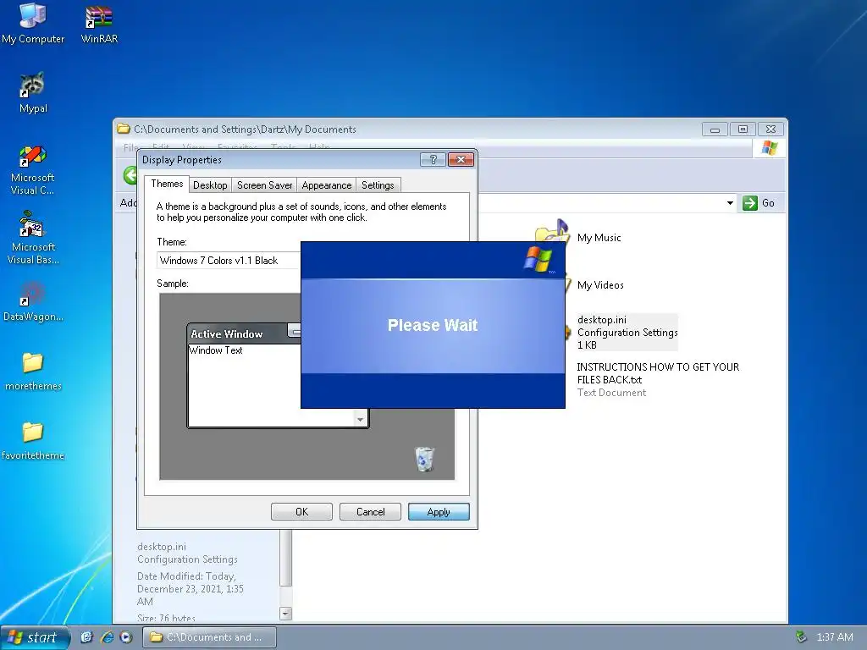The image size is (867, 650).
Task: Minimize the My Documents Explorer window
Action: [715, 129]
